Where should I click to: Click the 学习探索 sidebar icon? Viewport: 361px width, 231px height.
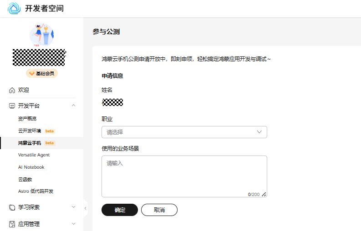[12, 207]
